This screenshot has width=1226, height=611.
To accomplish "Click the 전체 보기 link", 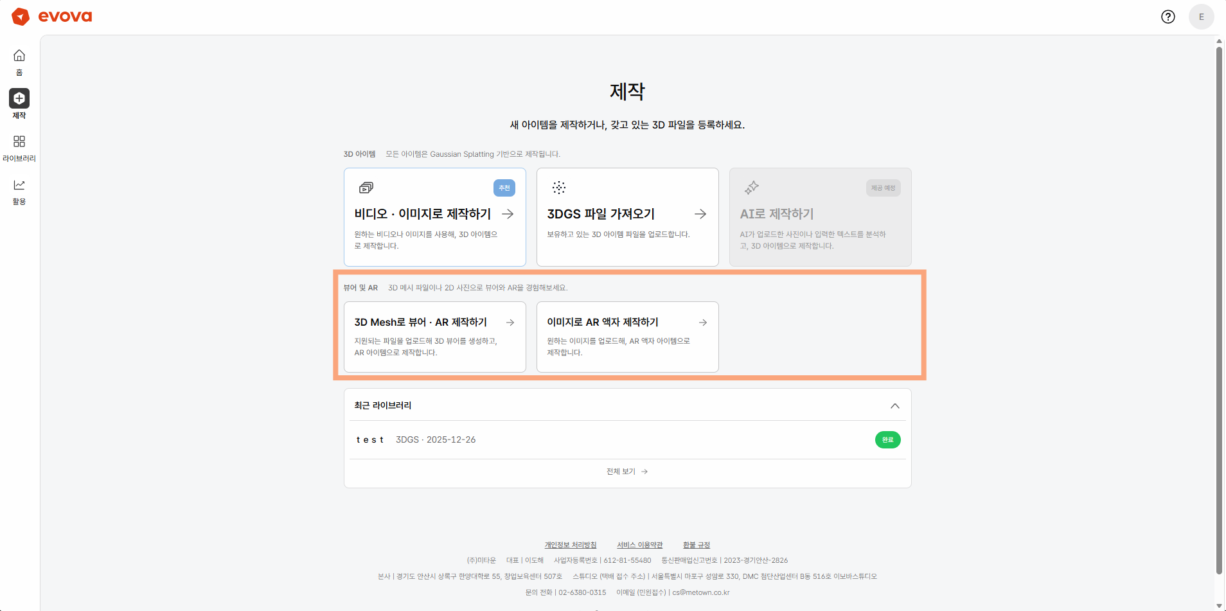I will click(626, 472).
